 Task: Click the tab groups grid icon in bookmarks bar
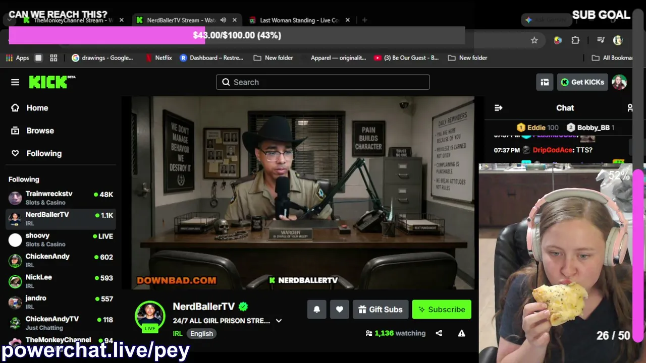pyautogui.click(x=53, y=58)
